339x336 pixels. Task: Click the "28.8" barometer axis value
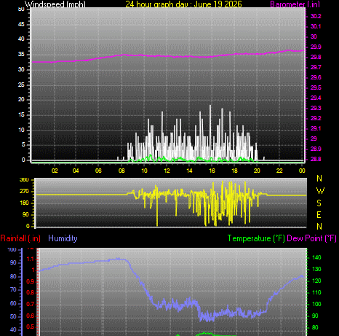click(x=316, y=159)
